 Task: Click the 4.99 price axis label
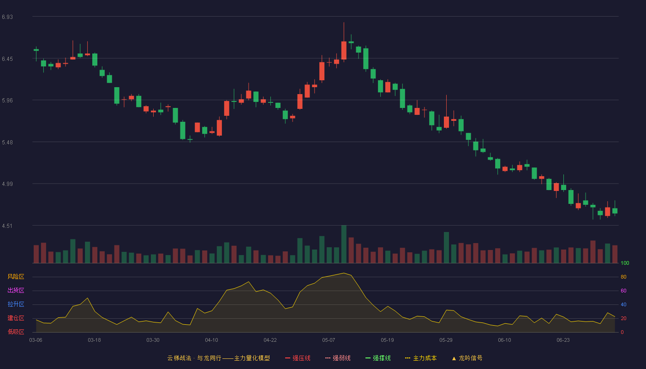point(7,184)
